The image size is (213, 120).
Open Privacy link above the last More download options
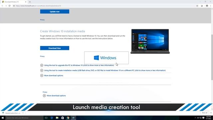click(x=45, y=92)
